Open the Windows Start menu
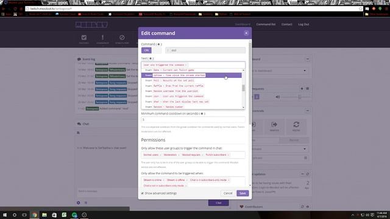The height and width of the screenshot is (219, 390). [5, 215]
